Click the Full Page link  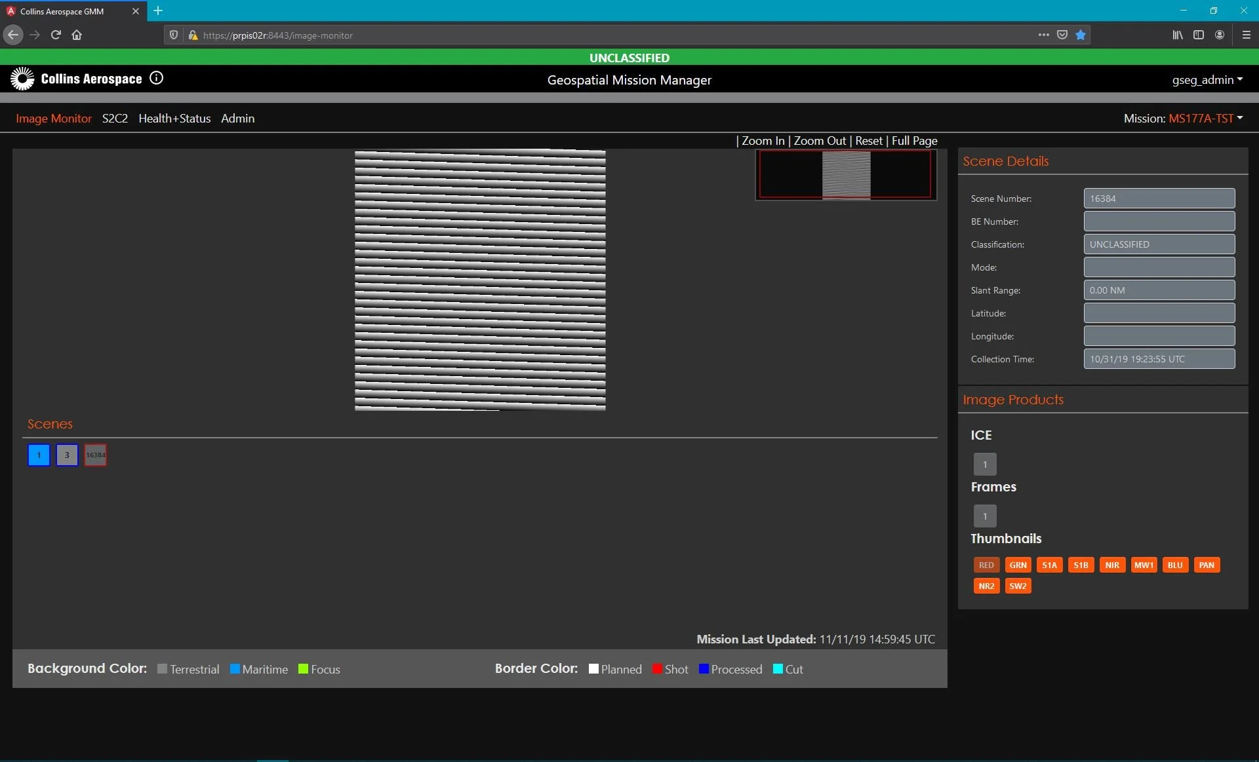(914, 140)
